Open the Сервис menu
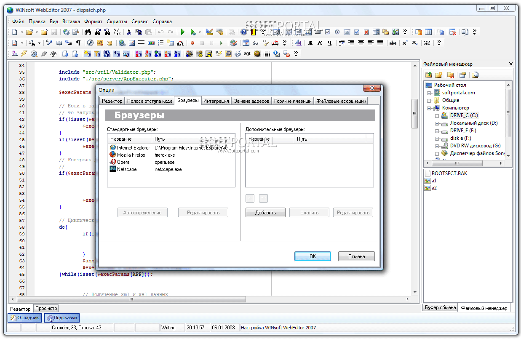Viewport: 521px width, 339px height. (x=140, y=21)
